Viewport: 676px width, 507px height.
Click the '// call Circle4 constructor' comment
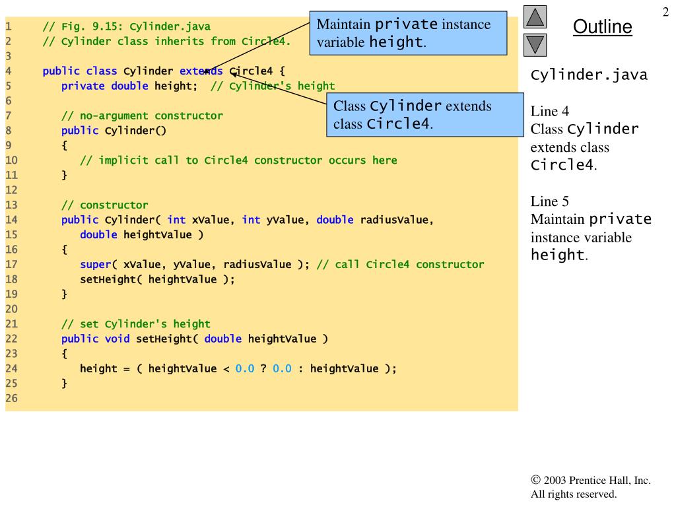[400, 264]
